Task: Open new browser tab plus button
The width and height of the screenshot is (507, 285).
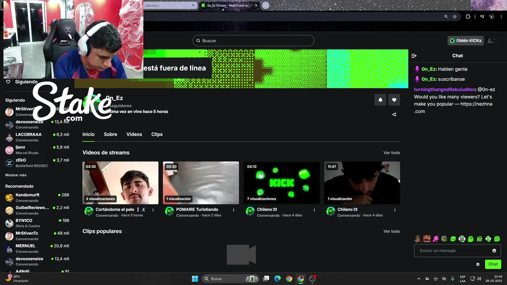Action: [266, 5]
